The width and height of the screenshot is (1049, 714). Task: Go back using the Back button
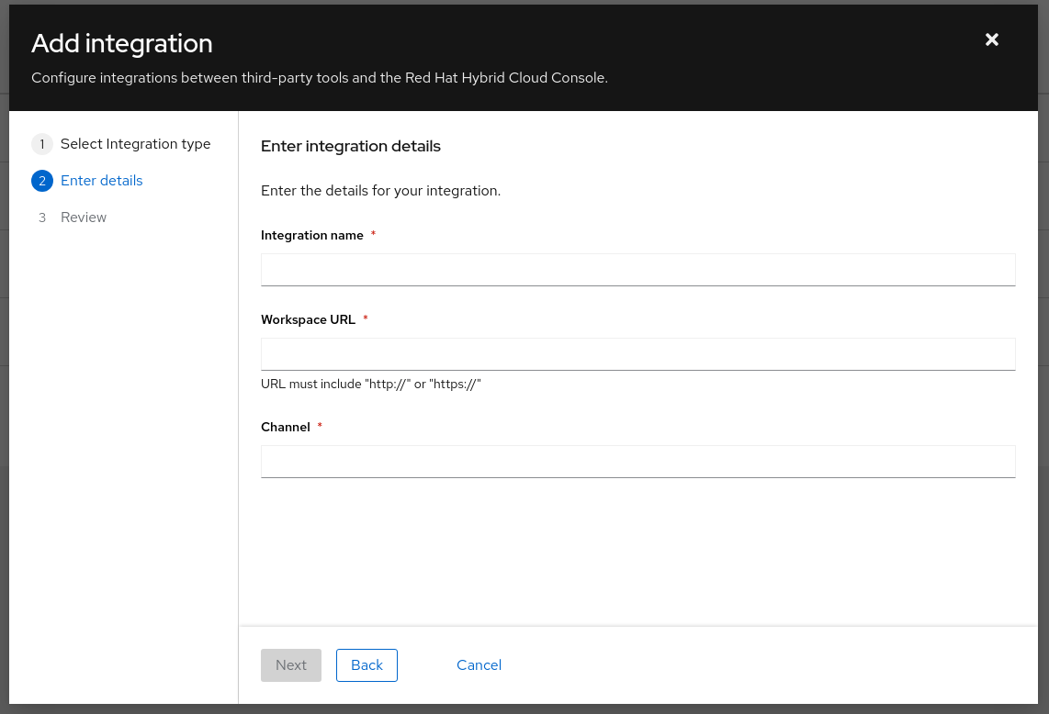tap(367, 665)
